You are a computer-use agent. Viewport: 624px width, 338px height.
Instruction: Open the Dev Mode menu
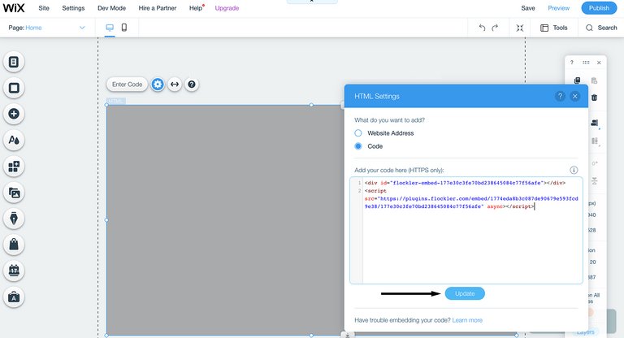pos(112,8)
